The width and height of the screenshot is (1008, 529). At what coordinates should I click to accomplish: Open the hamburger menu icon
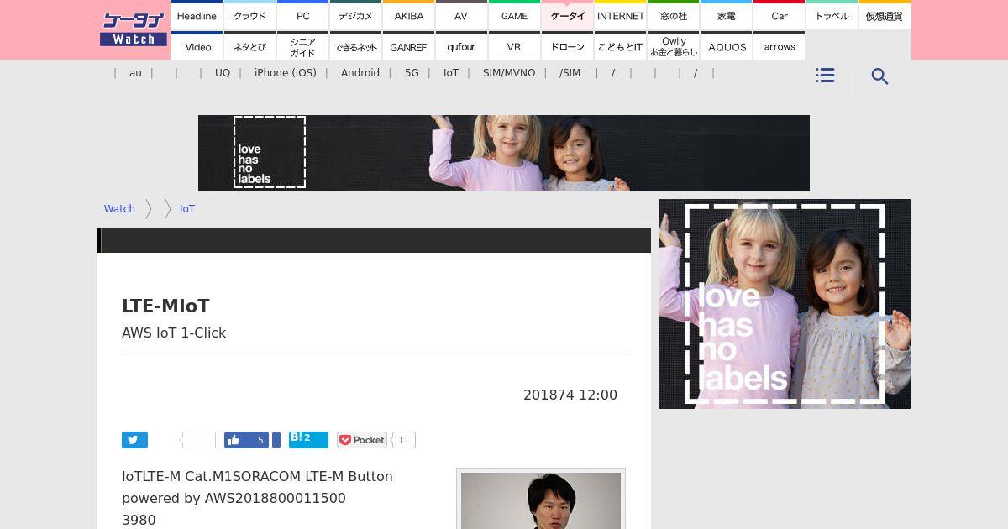[825, 76]
